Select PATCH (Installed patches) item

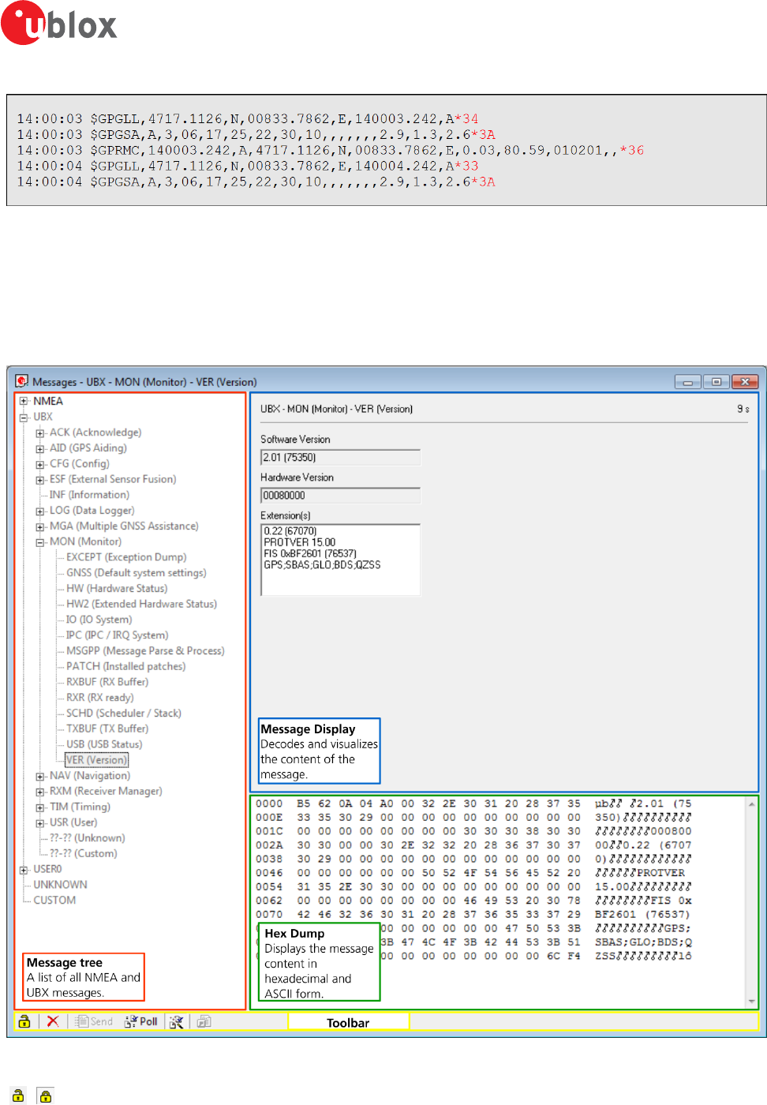click(x=125, y=666)
